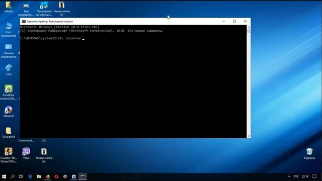Switch the 'РУС' input language indicator

[296, 176]
